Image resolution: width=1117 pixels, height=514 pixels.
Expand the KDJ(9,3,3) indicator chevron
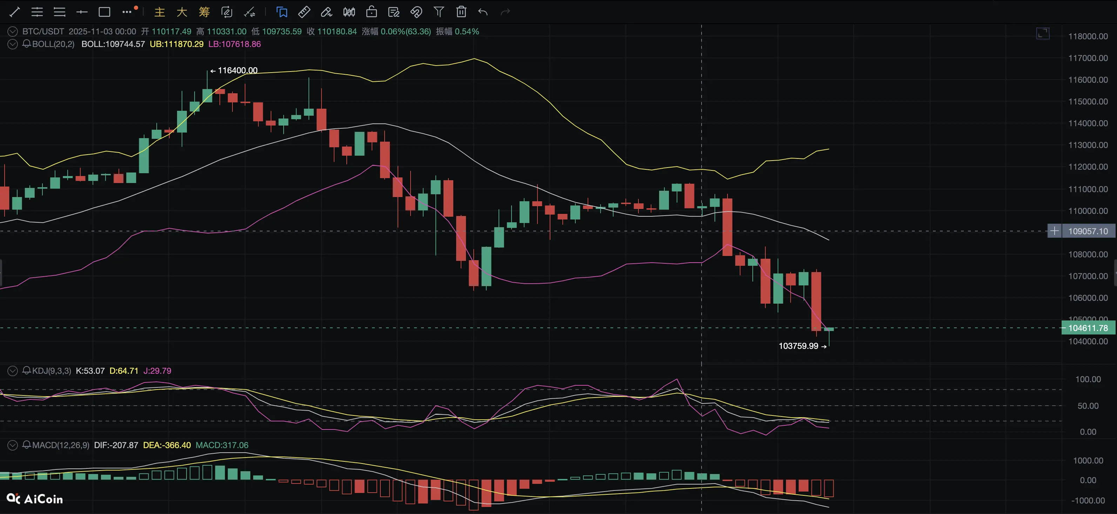[13, 371]
